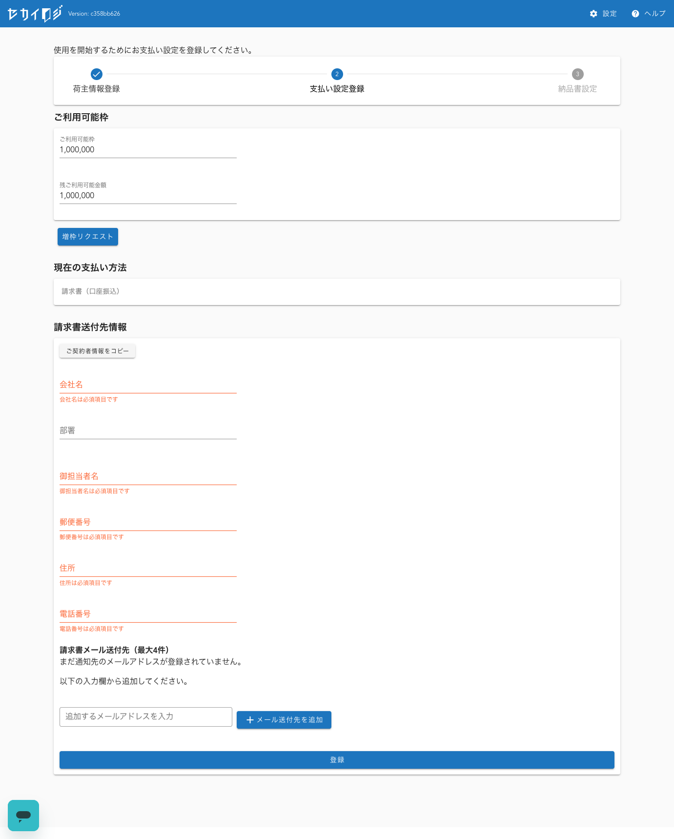Focus the 御担当者名 input field
Screen dimensions: 674x839
click(x=148, y=477)
